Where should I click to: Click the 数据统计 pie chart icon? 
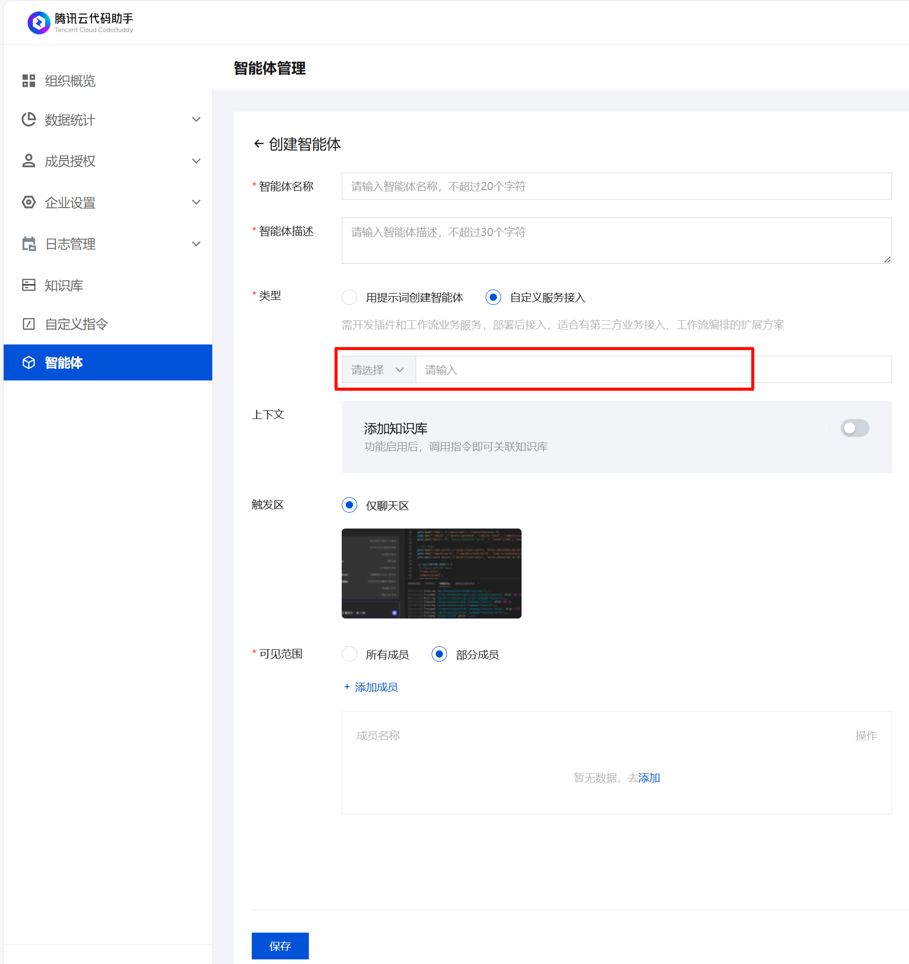pos(29,120)
